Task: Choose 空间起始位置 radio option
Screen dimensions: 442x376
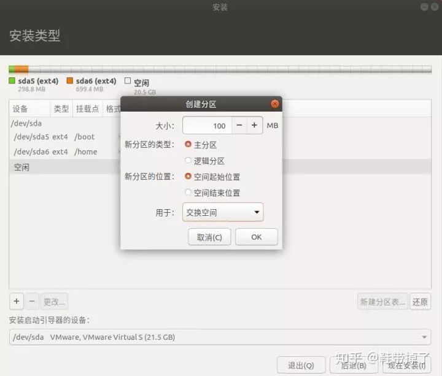Action: pyautogui.click(x=188, y=176)
